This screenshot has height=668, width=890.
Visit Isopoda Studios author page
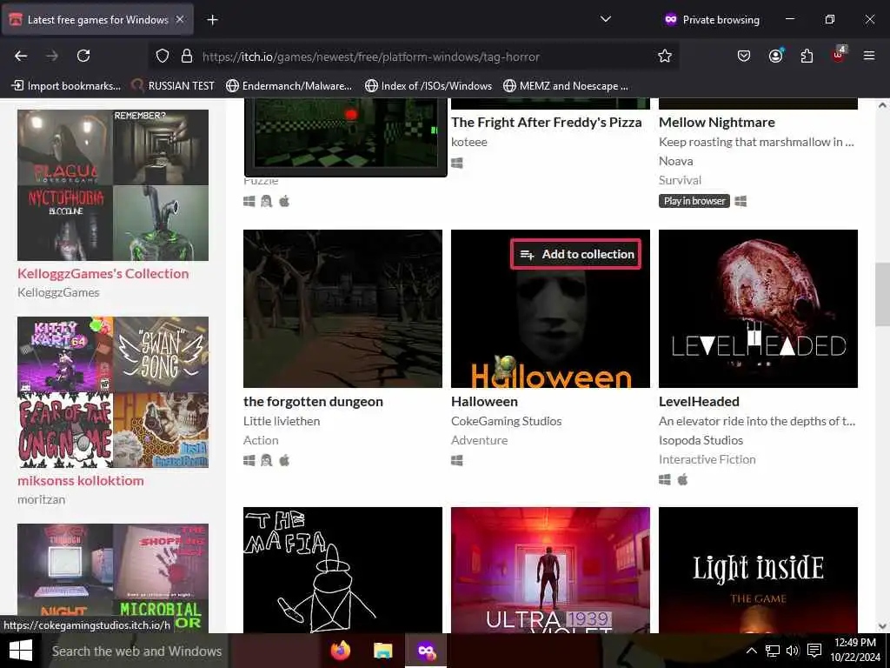(x=701, y=440)
